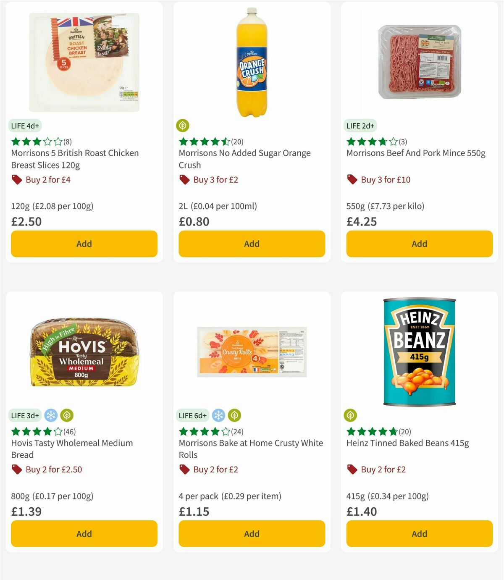This screenshot has width=504, height=580.
Task: Click the leaf icon on Crusty White Rolls
Action: 234,415
